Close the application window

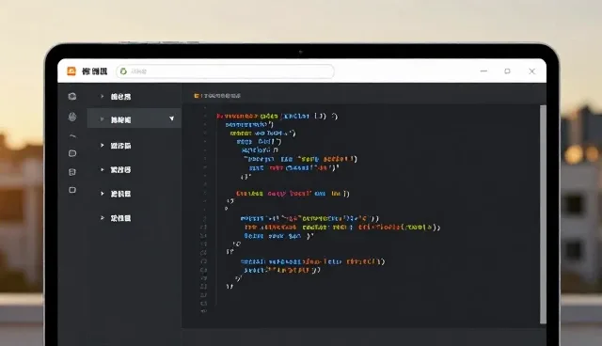tap(531, 71)
